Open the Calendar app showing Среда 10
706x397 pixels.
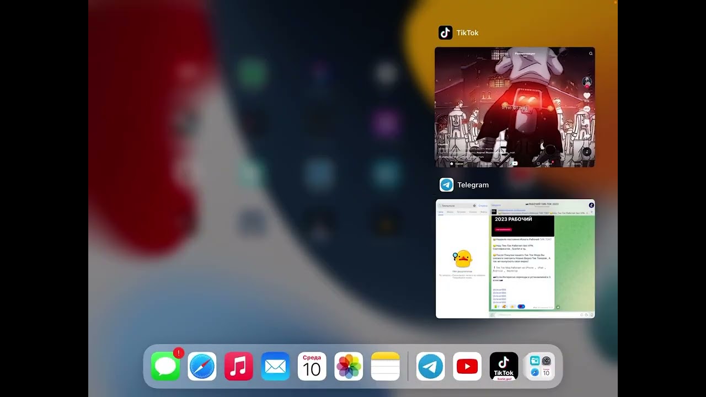pyautogui.click(x=312, y=367)
